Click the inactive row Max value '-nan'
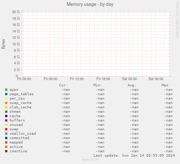 click(168, 151)
